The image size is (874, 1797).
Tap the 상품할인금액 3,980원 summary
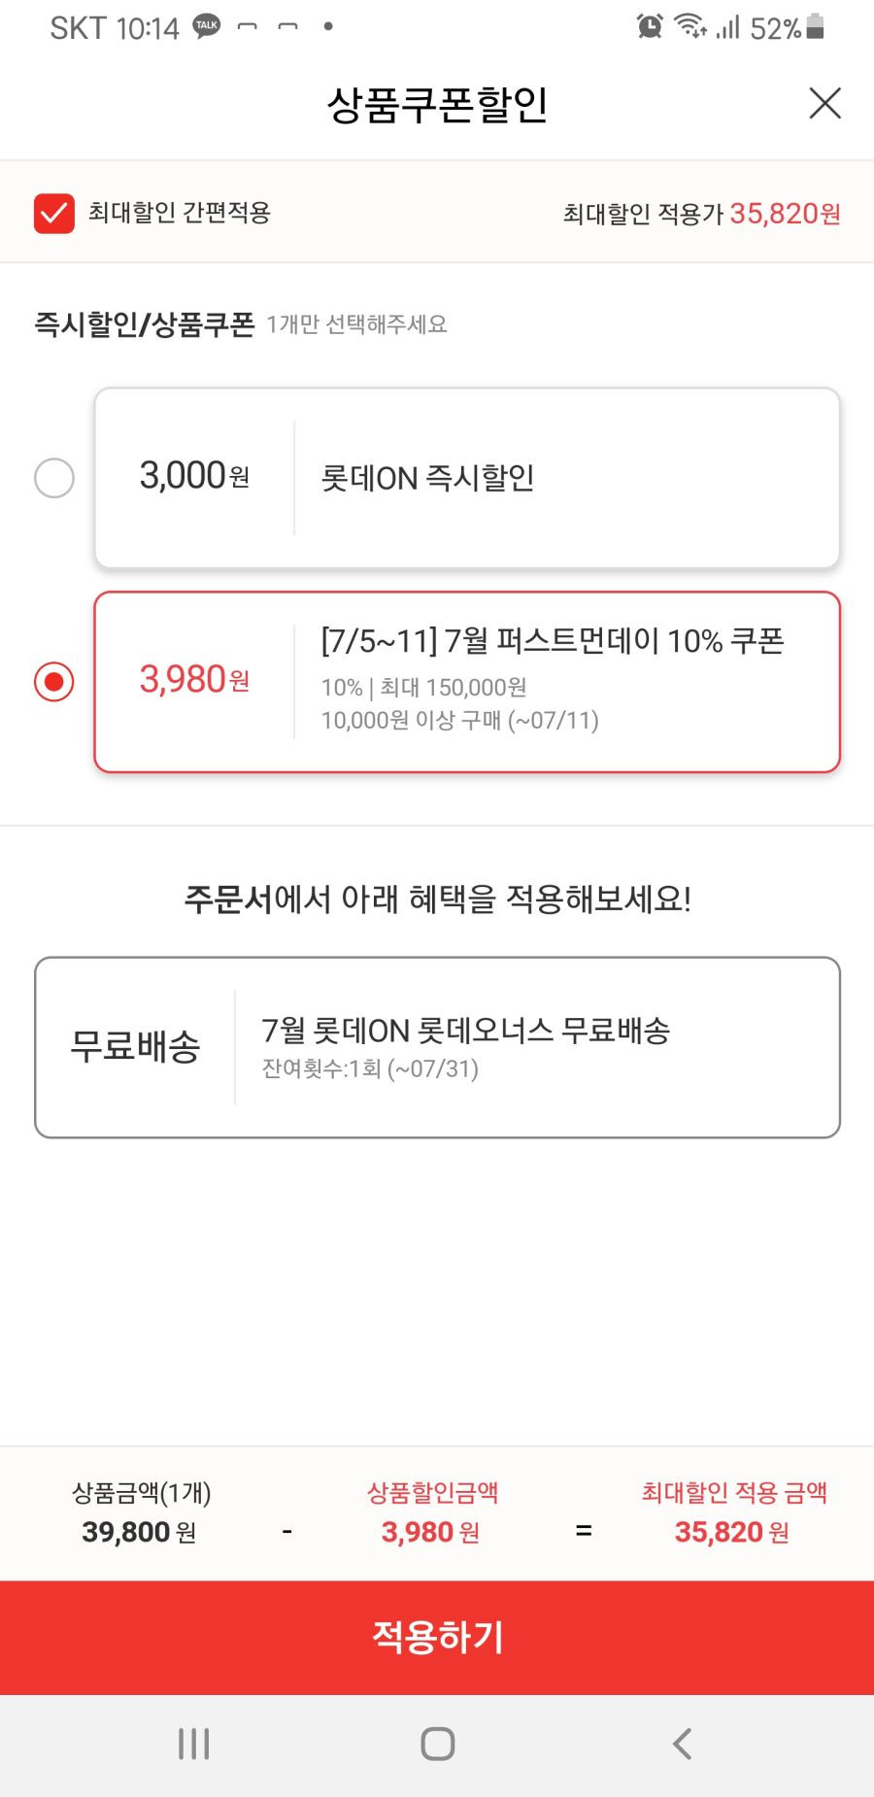pyautogui.click(x=431, y=1513)
